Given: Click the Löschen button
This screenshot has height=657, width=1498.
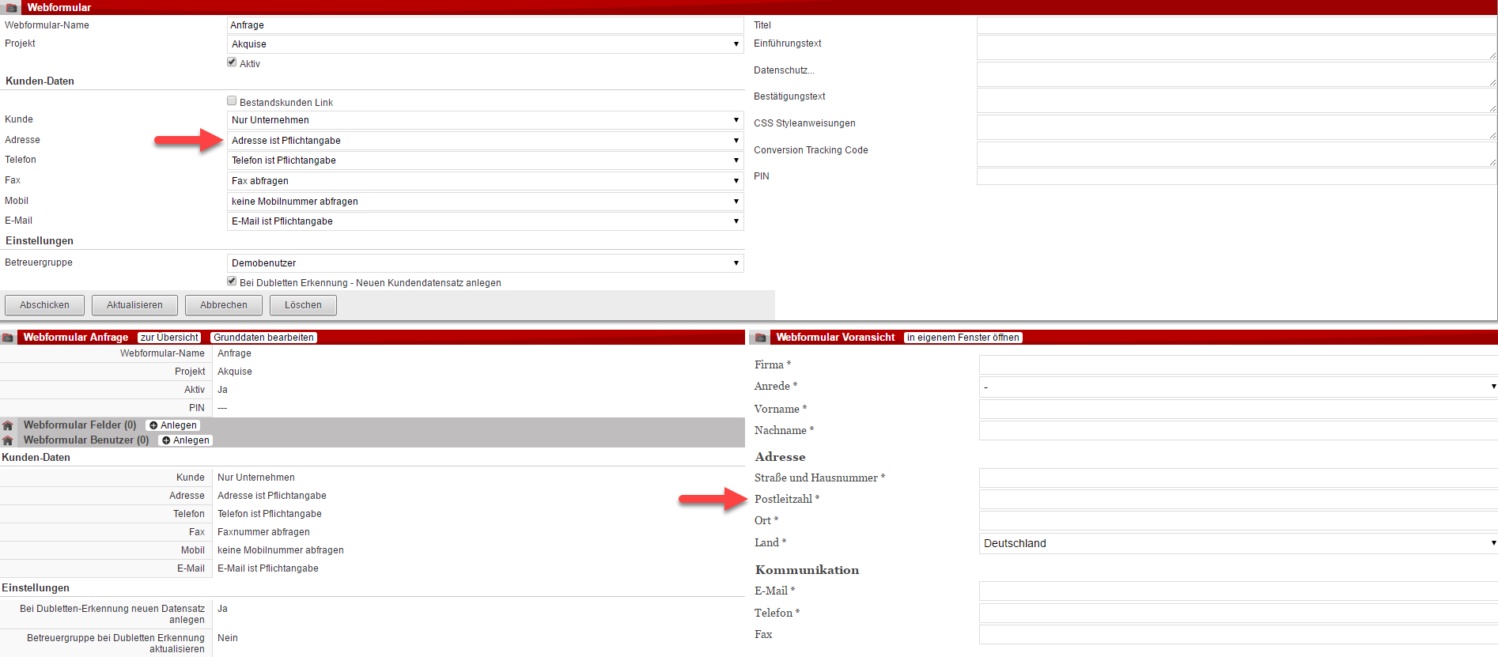Looking at the screenshot, I should click(x=303, y=305).
